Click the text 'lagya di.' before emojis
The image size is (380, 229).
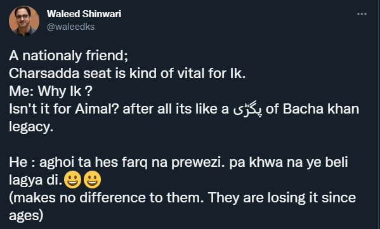pyautogui.click(x=36, y=180)
